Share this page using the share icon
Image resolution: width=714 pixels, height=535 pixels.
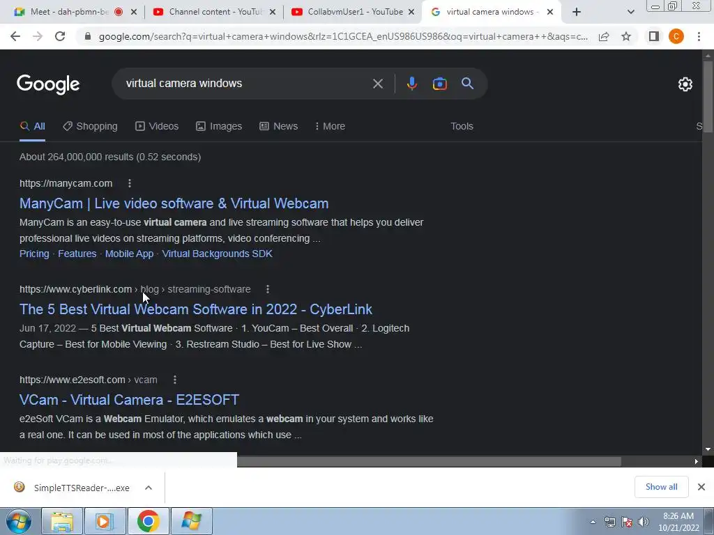pyautogui.click(x=604, y=36)
